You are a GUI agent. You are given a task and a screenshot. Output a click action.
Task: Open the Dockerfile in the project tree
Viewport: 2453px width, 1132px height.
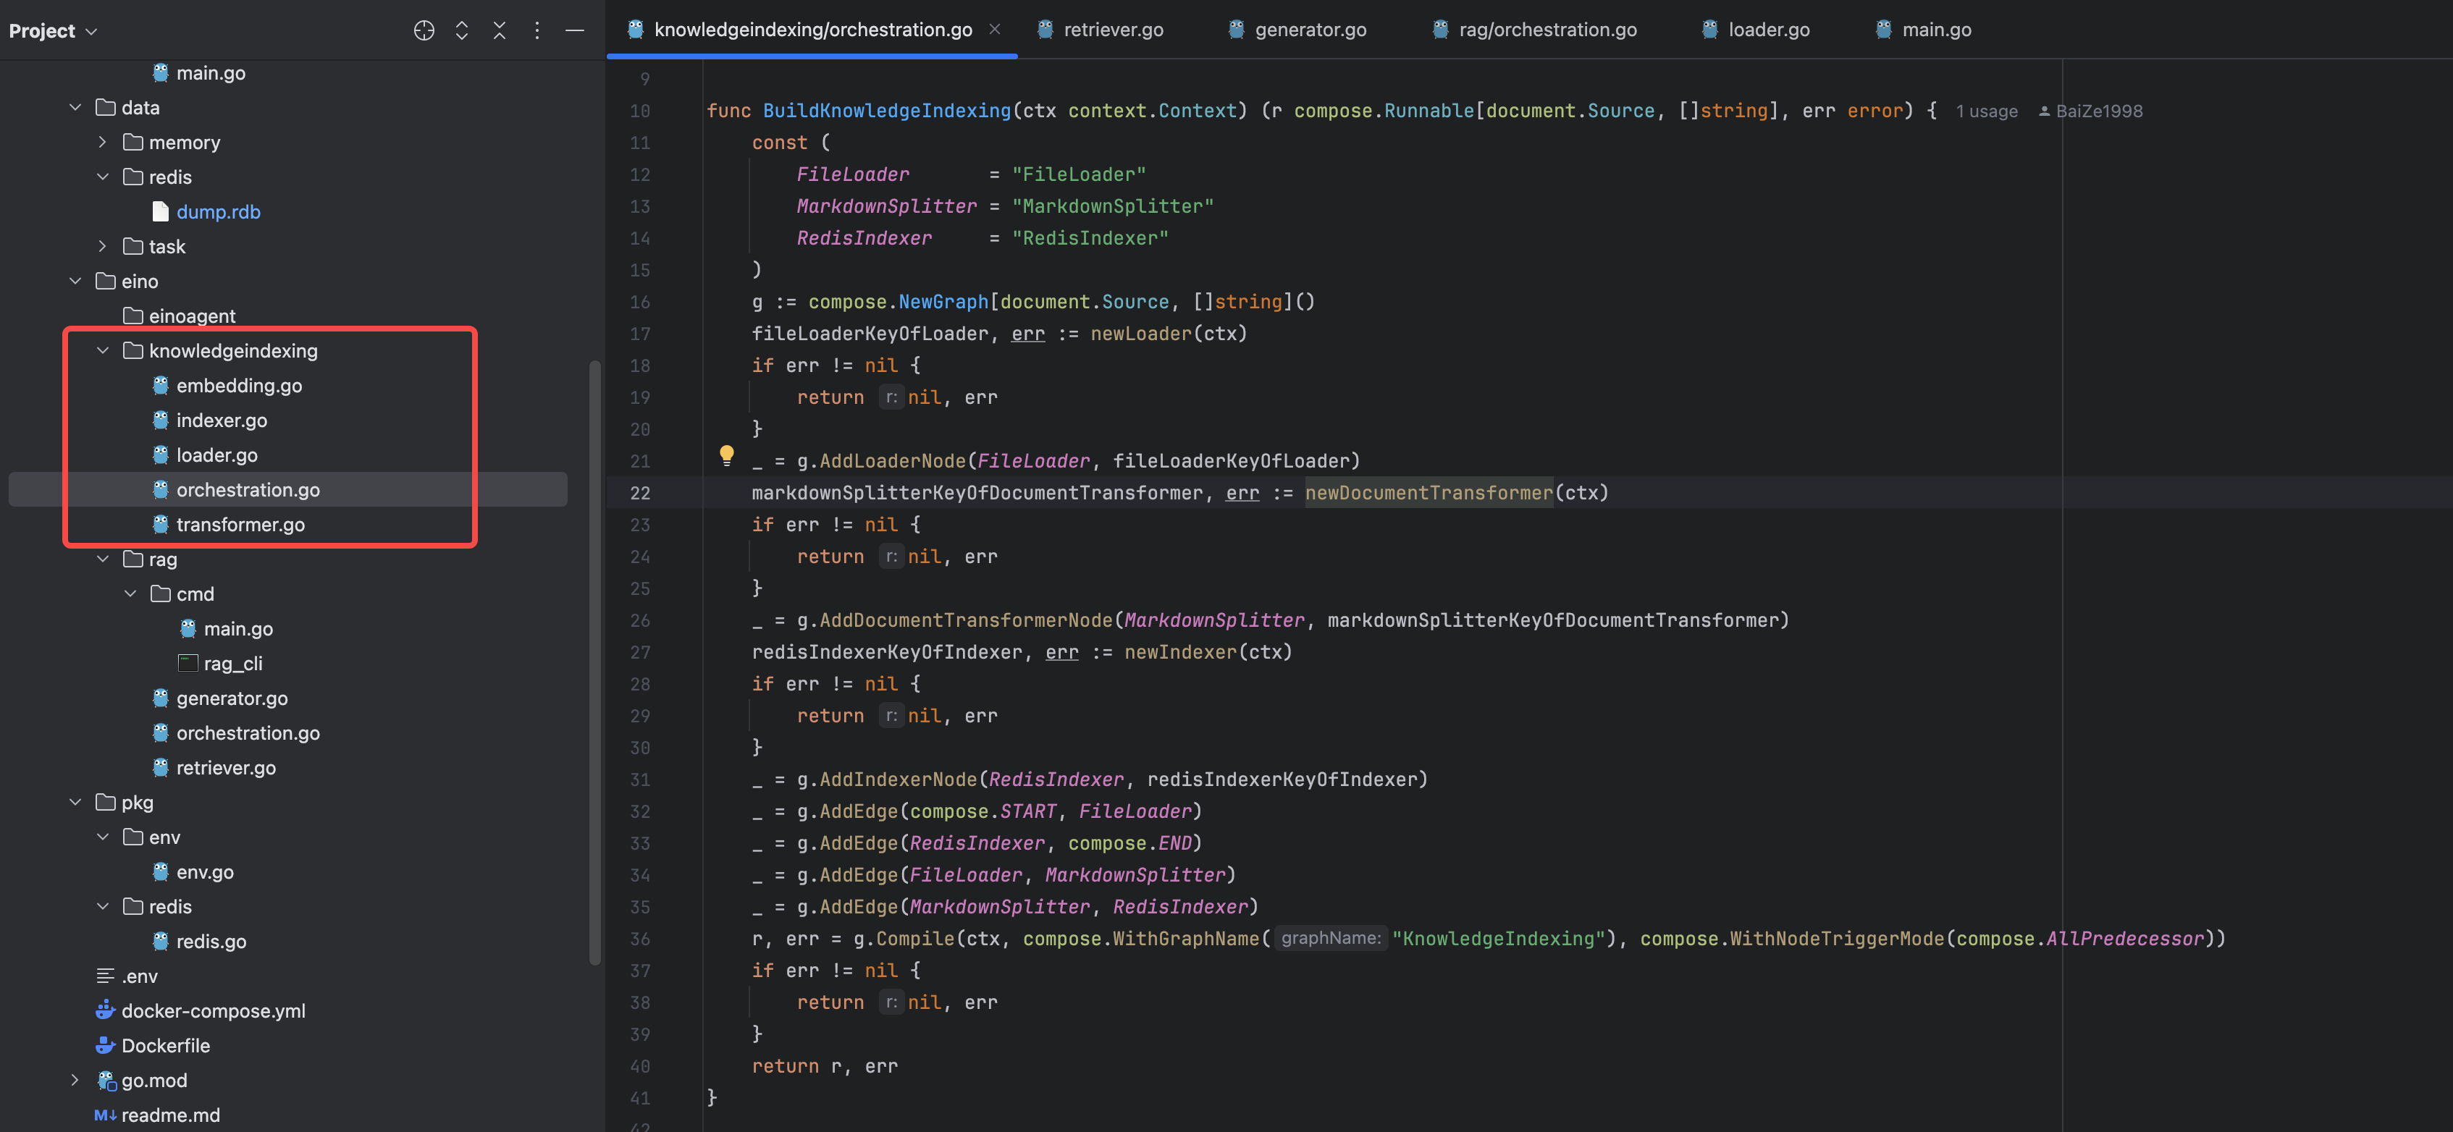pyautogui.click(x=165, y=1045)
